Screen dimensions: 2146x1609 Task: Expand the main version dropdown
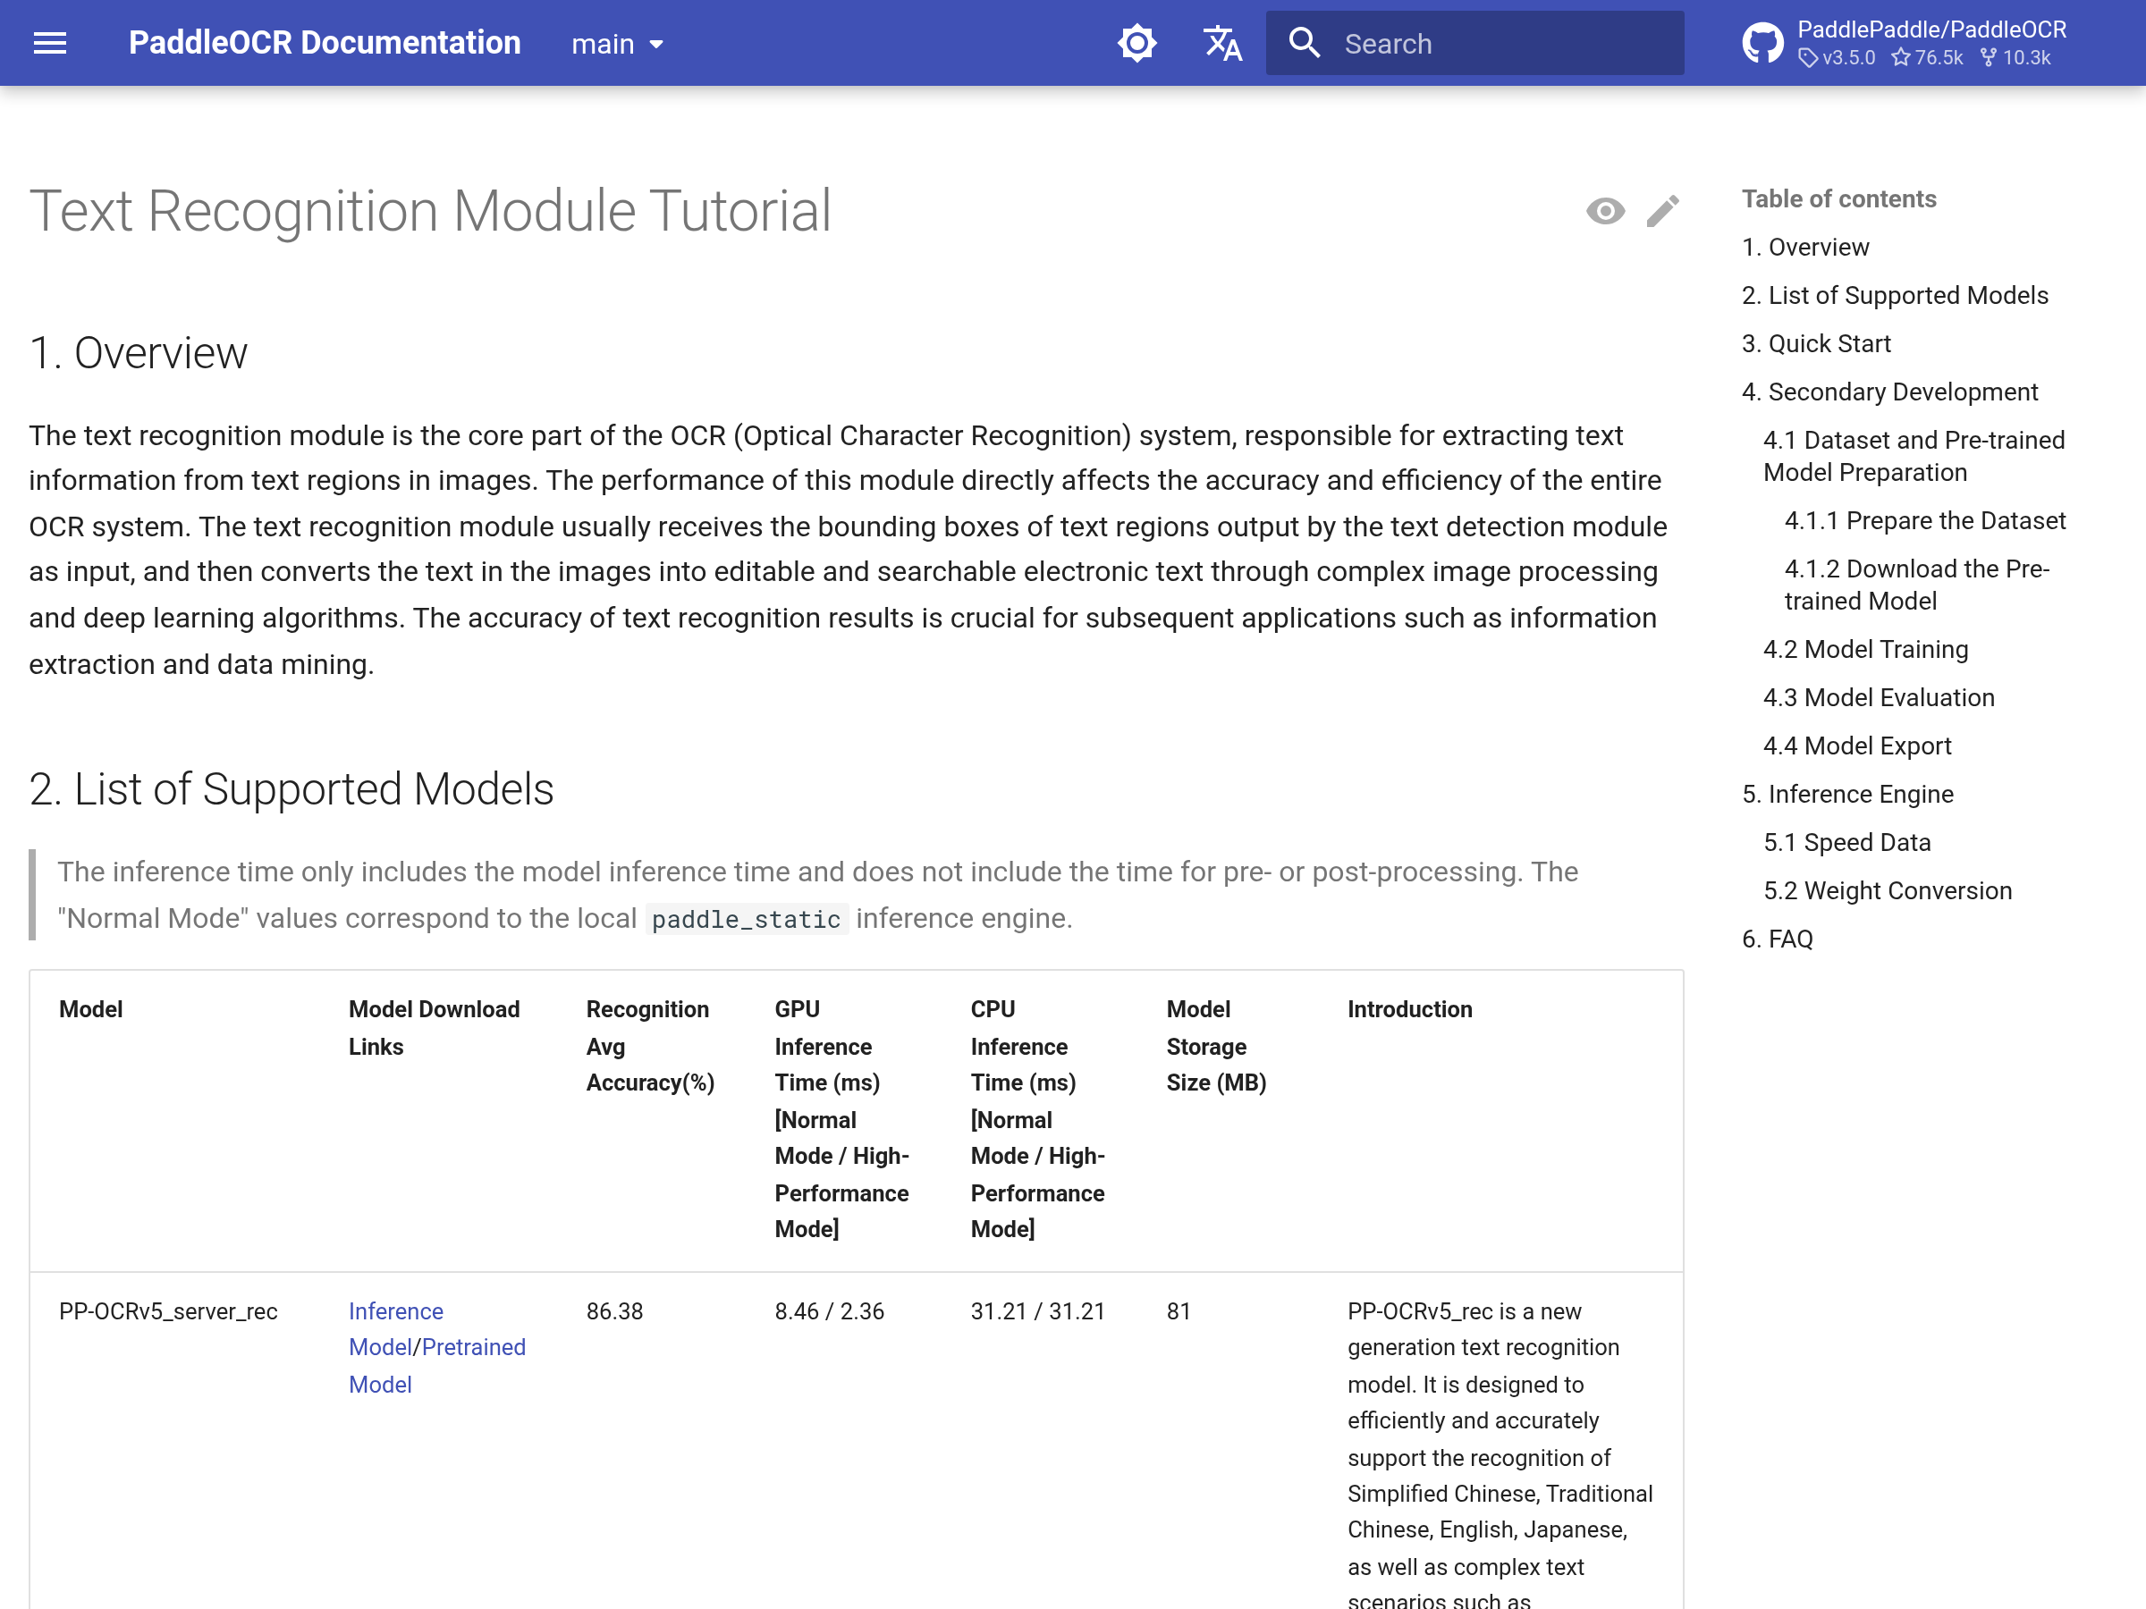(603, 44)
